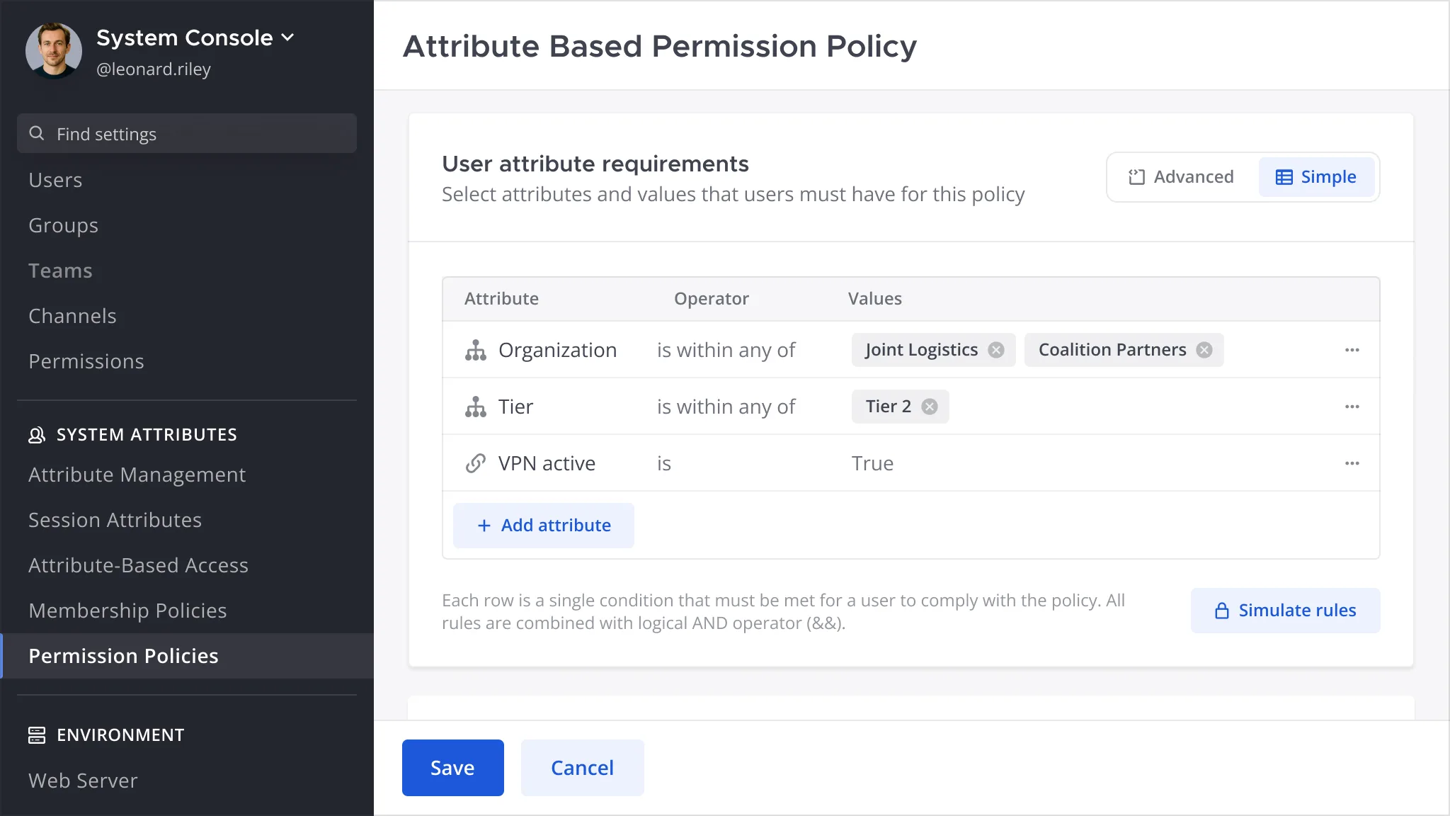Open operator dropdown for Organization row
Screen dimensions: 1450x816
click(x=726, y=350)
